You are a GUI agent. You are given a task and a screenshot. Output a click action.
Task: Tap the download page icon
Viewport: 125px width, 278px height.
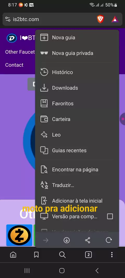point(67,240)
